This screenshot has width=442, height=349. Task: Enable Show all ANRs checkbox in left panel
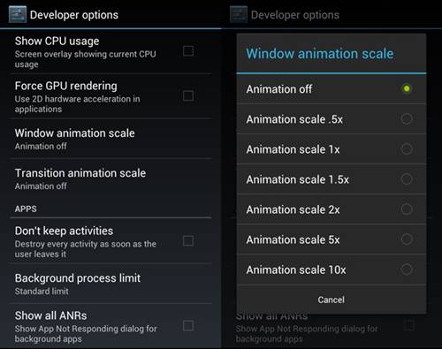coord(188,326)
